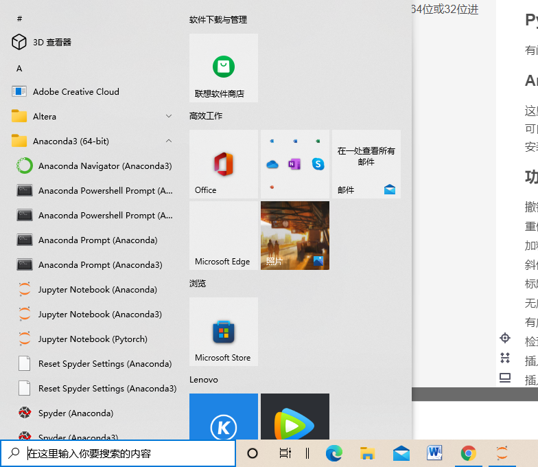
Task: Click the 高效工作 group header
Action: pyautogui.click(x=206, y=115)
